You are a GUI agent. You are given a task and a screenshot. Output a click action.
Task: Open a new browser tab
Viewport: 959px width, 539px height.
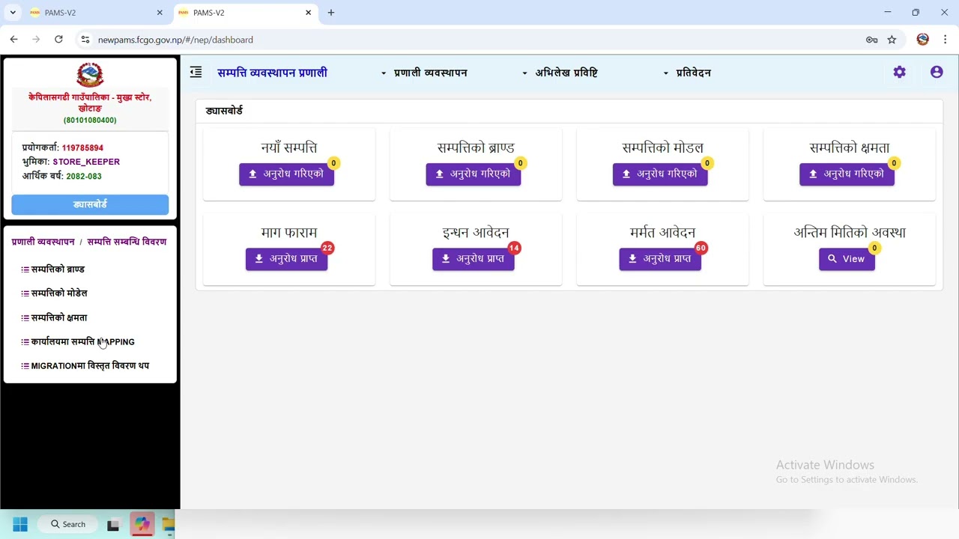(331, 13)
